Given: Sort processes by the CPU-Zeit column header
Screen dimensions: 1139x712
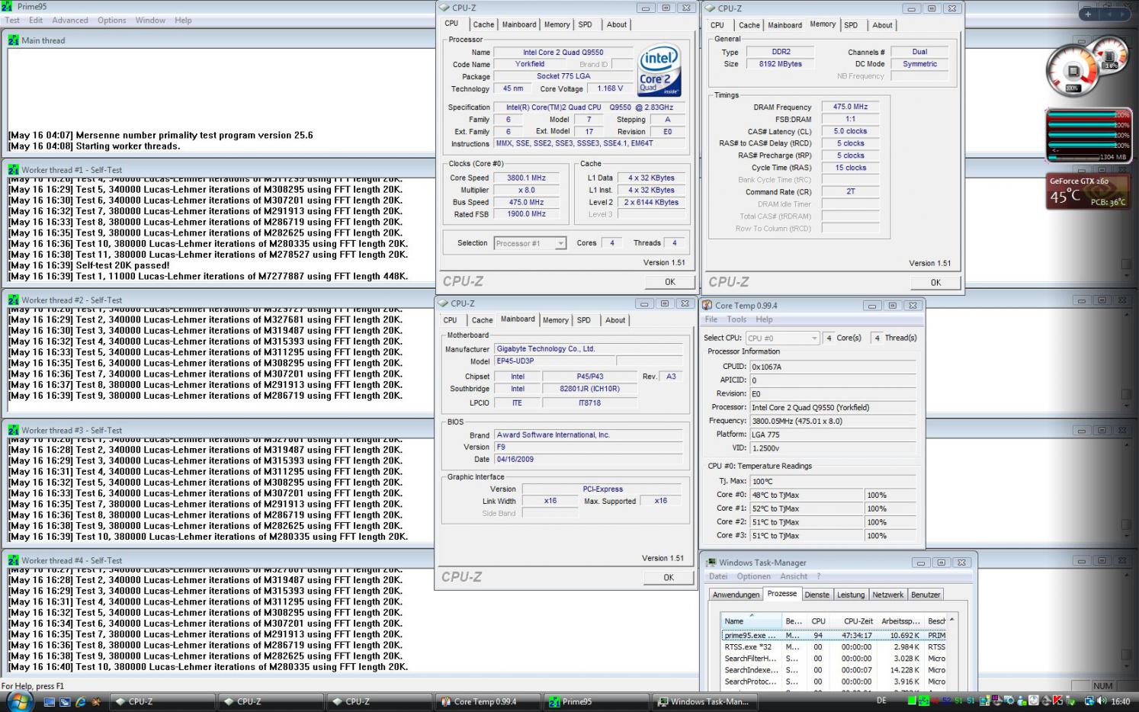Looking at the screenshot, I should (x=852, y=621).
